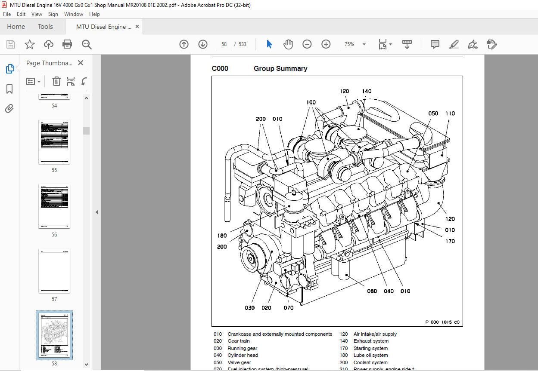538x371 pixels.
Task: Open the File menu
Action: (7, 14)
